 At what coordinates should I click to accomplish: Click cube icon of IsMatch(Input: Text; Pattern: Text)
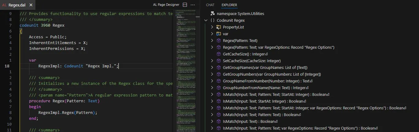(218, 115)
